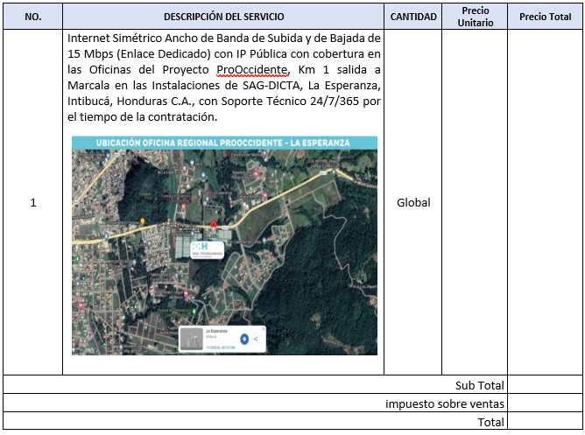Click the empty Sub Total value cell
The height and width of the screenshot is (435, 585).
tap(545, 385)
